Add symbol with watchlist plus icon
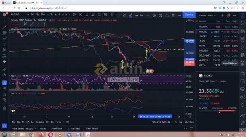246x137 pixels. pyautogui.click(x=222, y=15)
